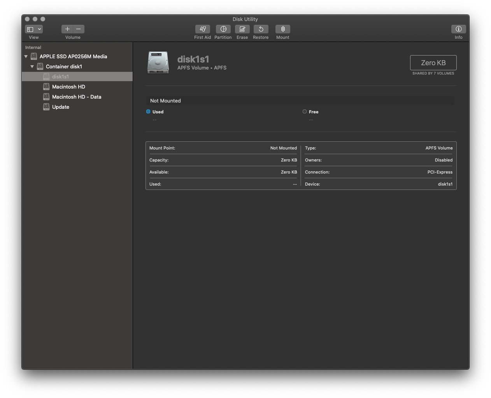
Task: Open the Partition tool
Action: [223, 29]
